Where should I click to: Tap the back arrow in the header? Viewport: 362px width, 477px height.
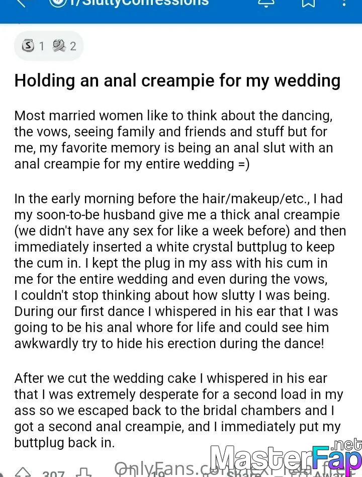(x=23, y=3)
